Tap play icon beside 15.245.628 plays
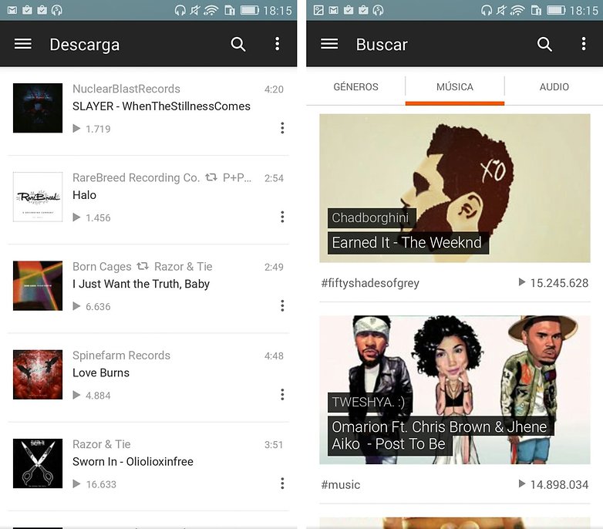603x529 pixels. [x=522, y=282]
